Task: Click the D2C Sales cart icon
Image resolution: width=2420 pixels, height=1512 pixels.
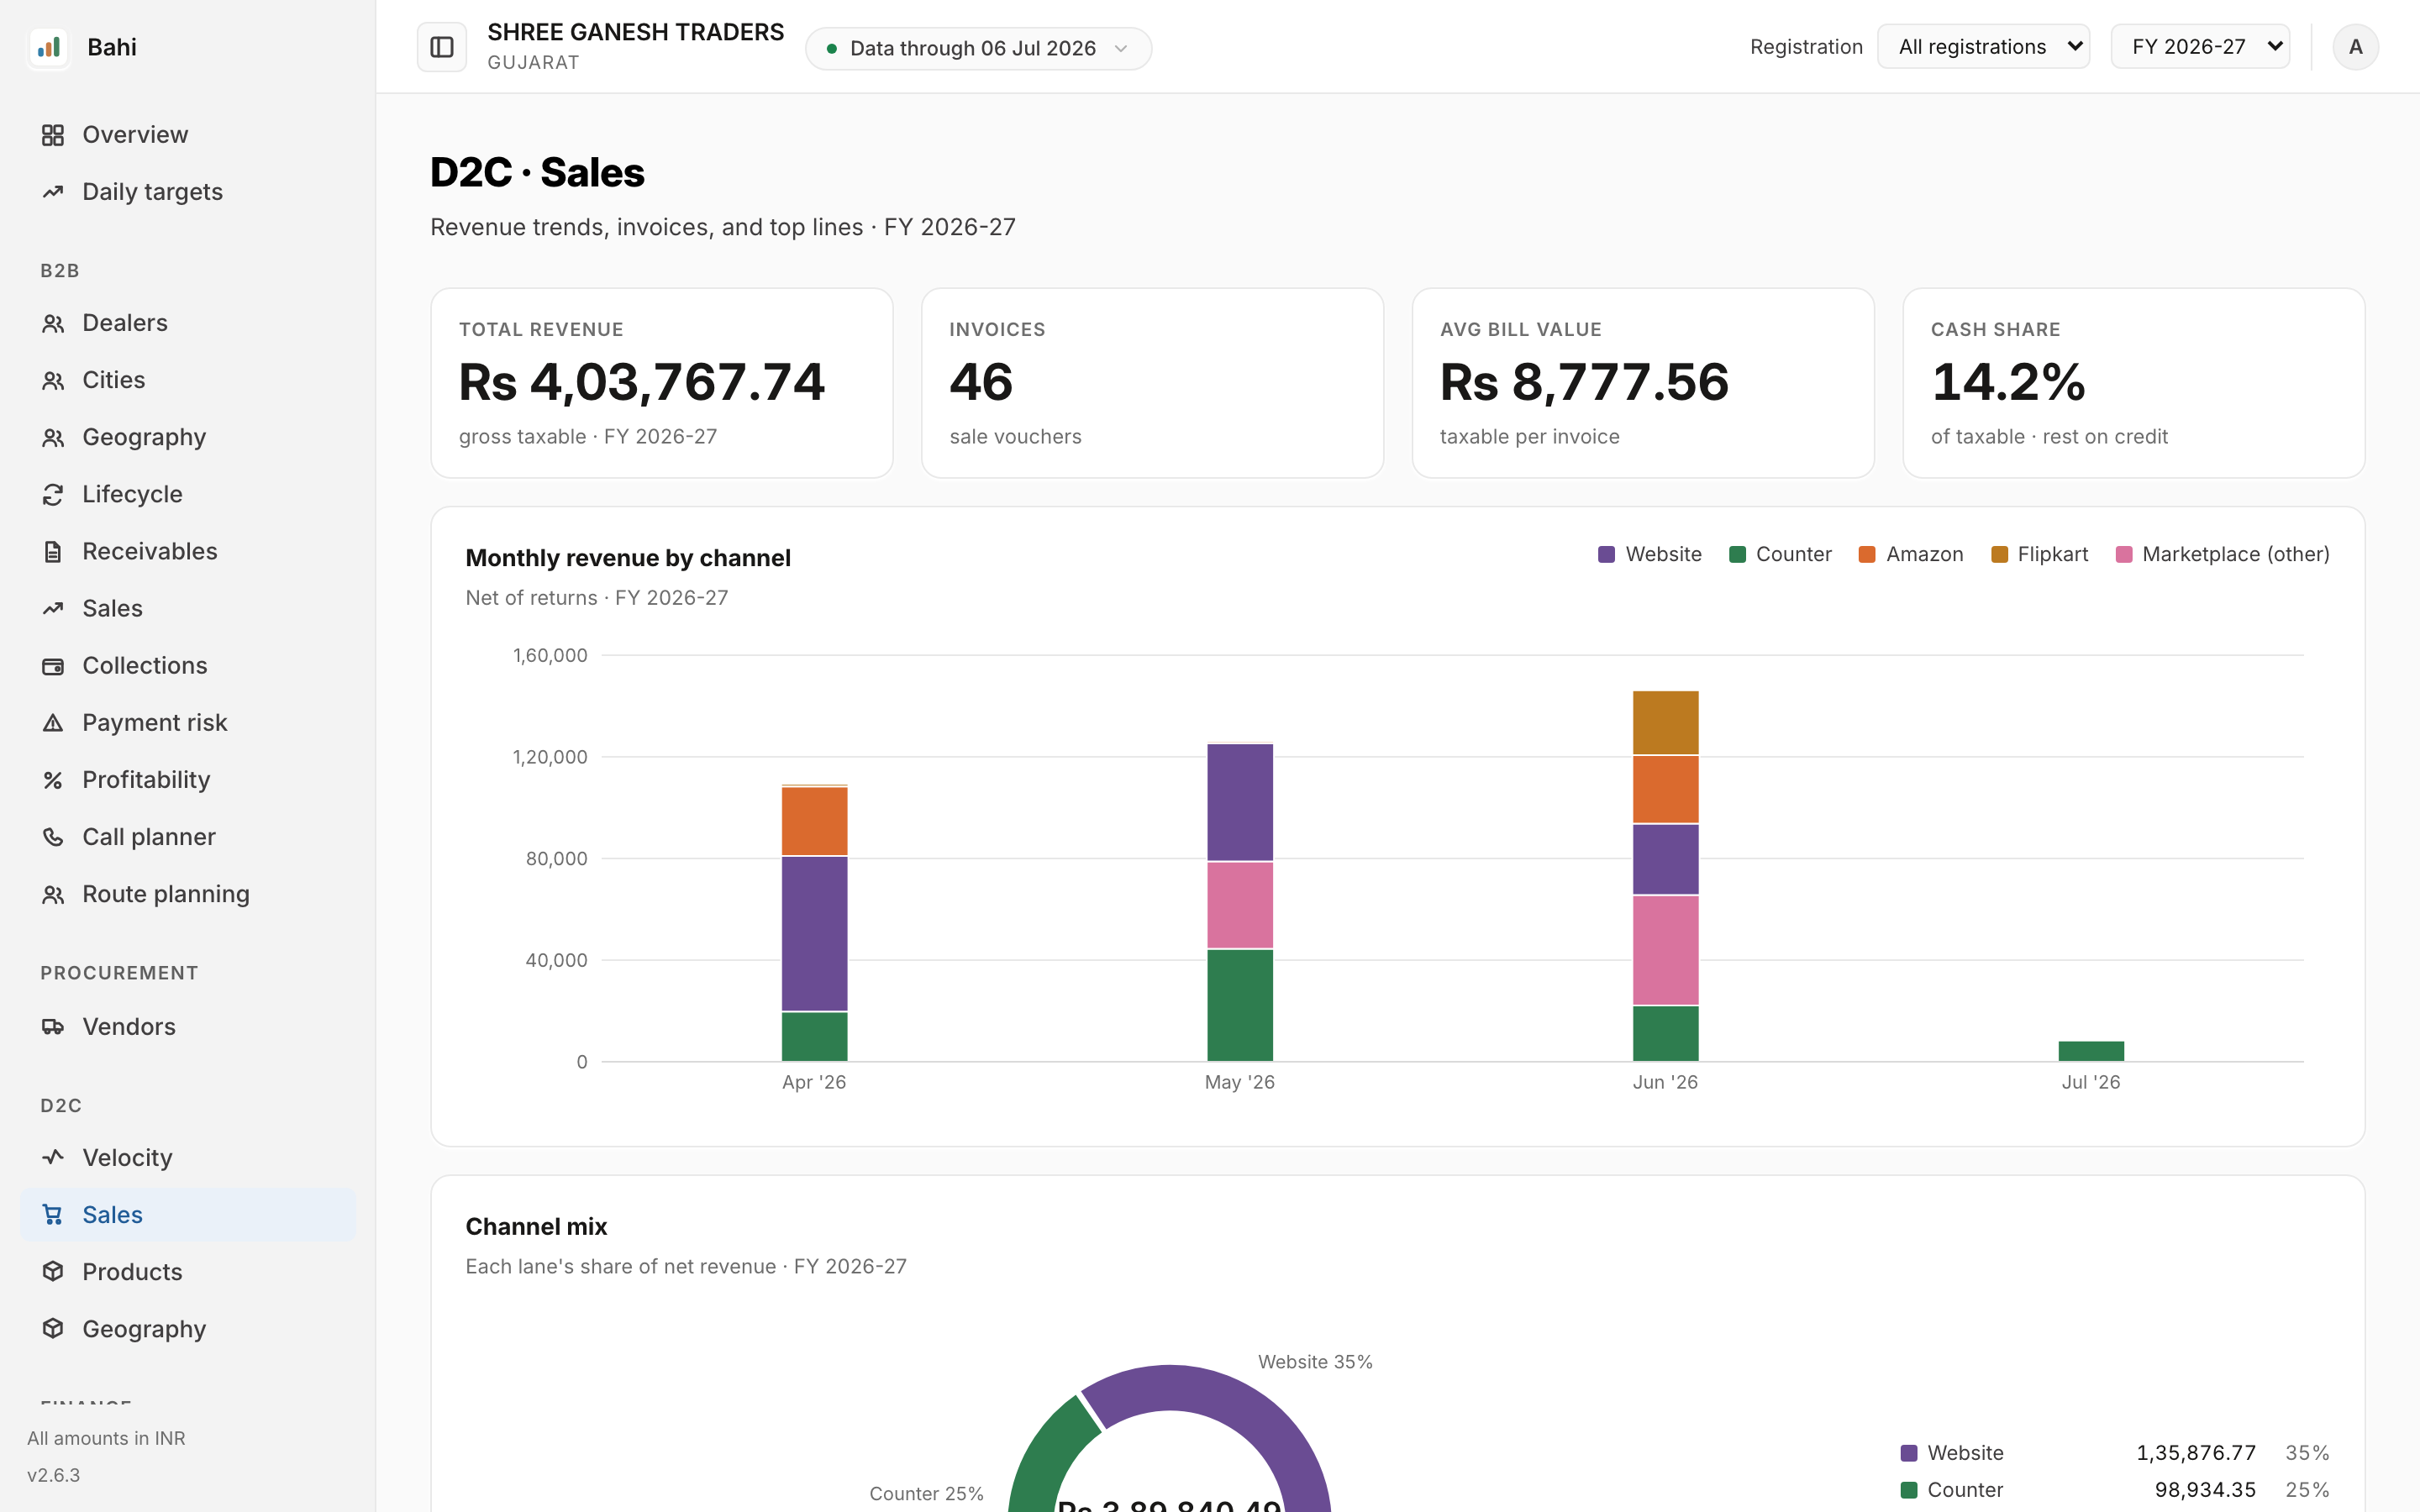Action: (x=53, y=1215)
